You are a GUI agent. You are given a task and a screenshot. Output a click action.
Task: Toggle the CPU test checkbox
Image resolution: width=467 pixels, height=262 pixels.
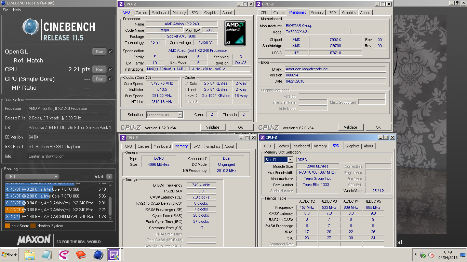coord(110,69)
